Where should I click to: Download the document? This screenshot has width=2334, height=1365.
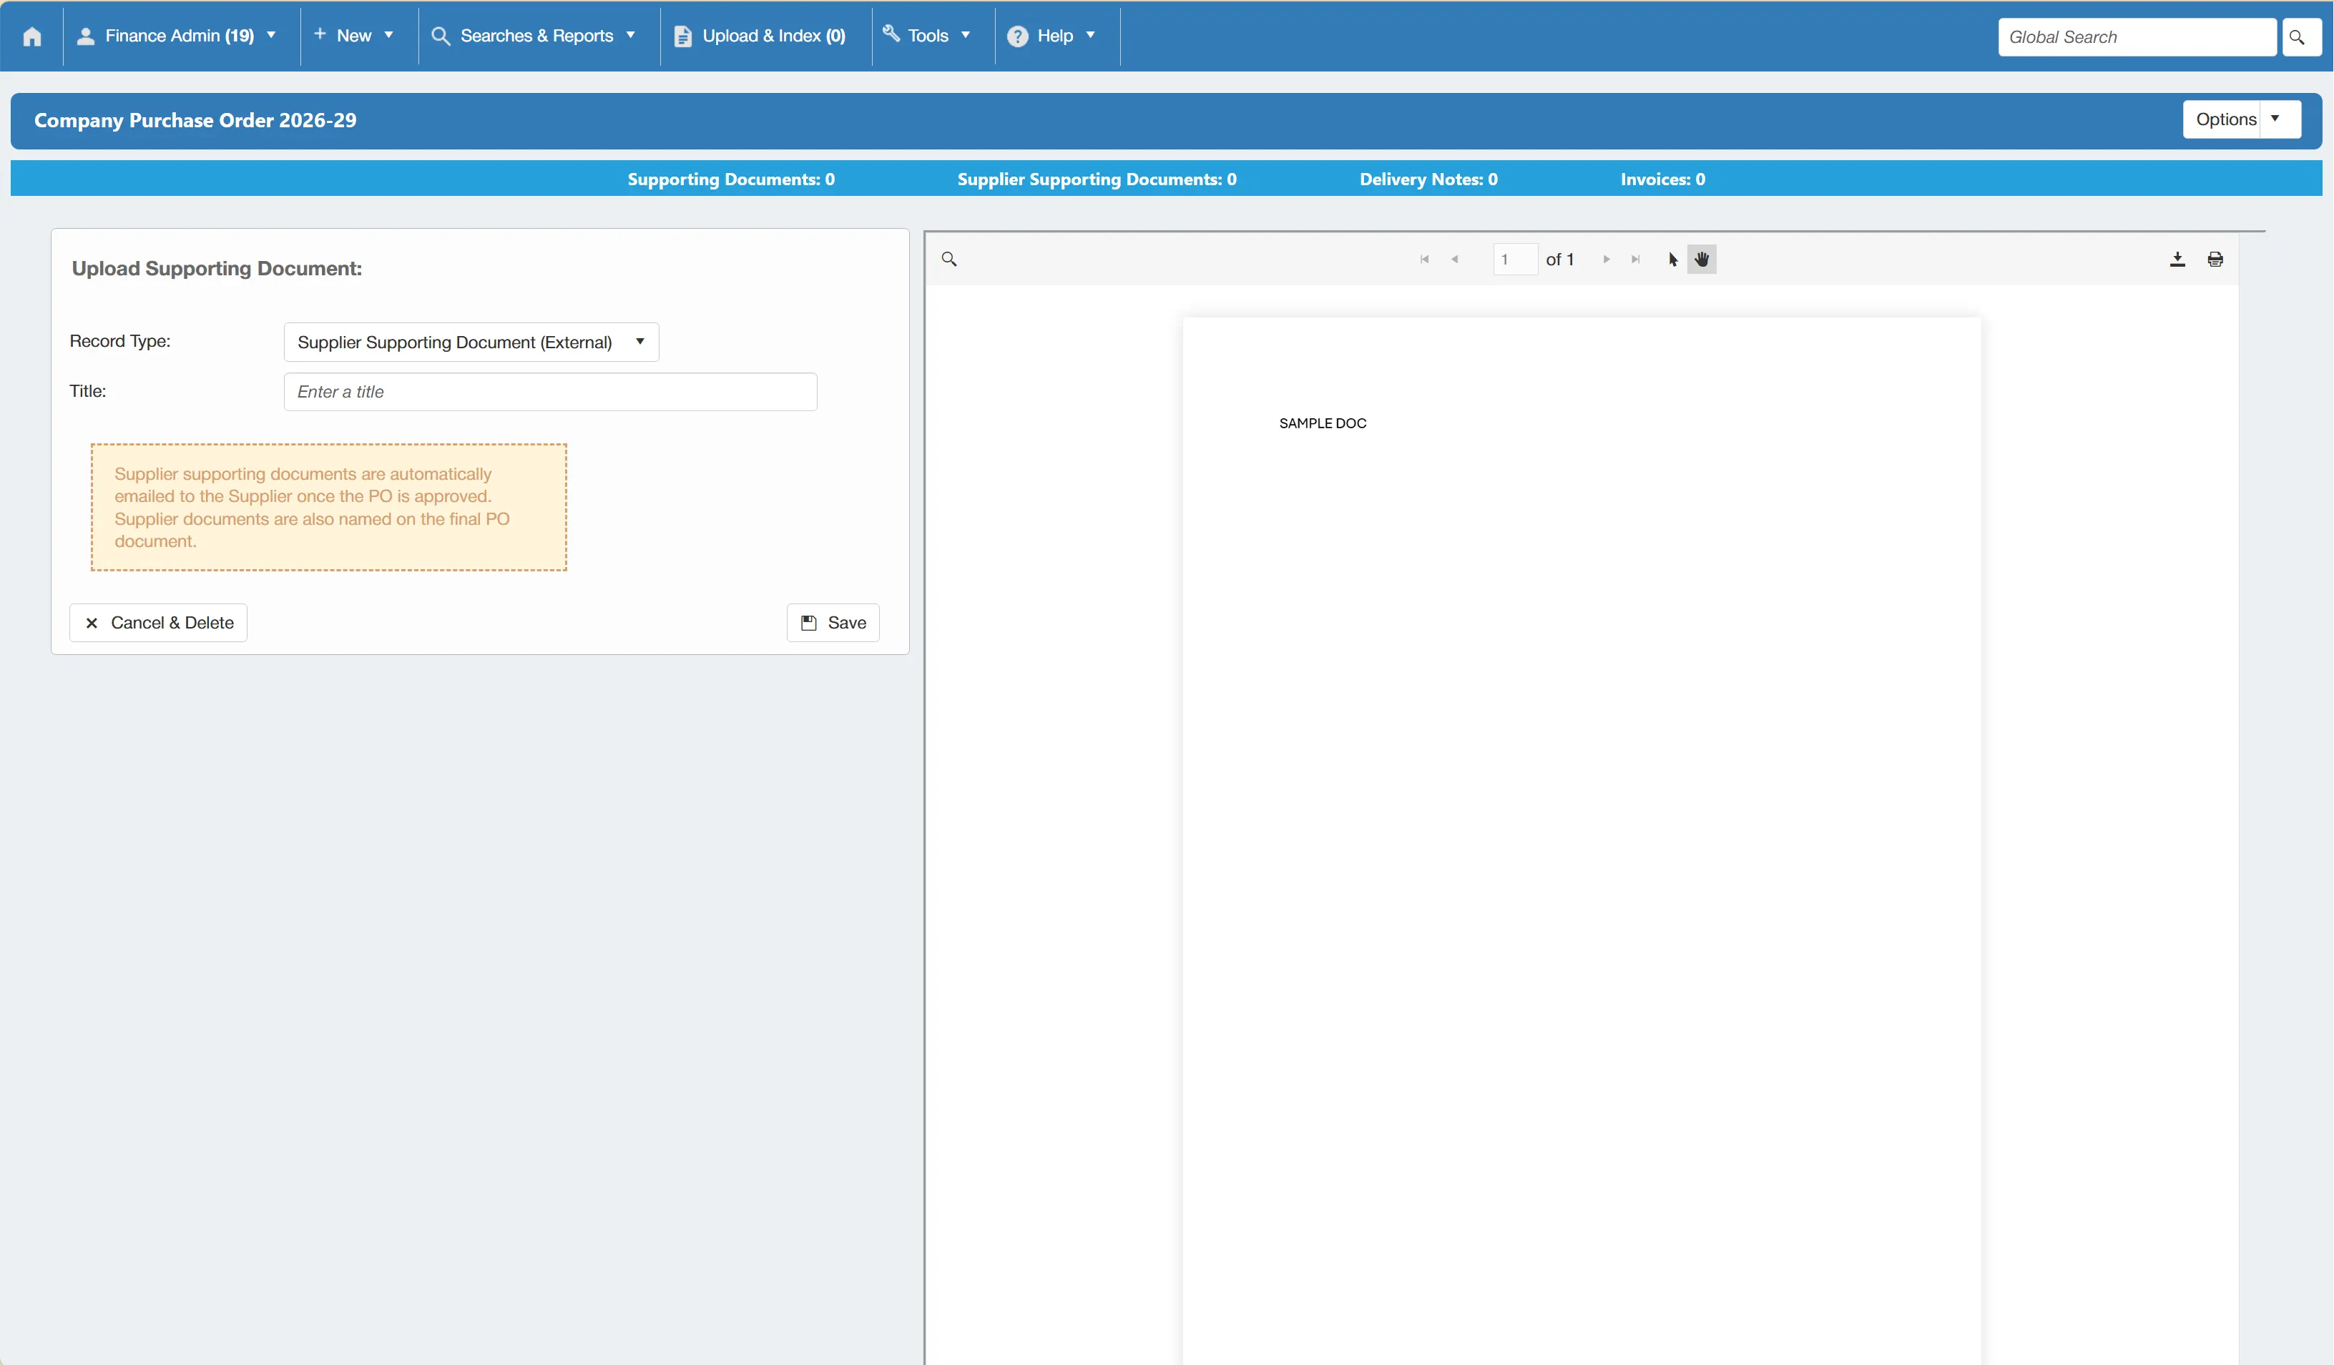[x=2177, y=260]
